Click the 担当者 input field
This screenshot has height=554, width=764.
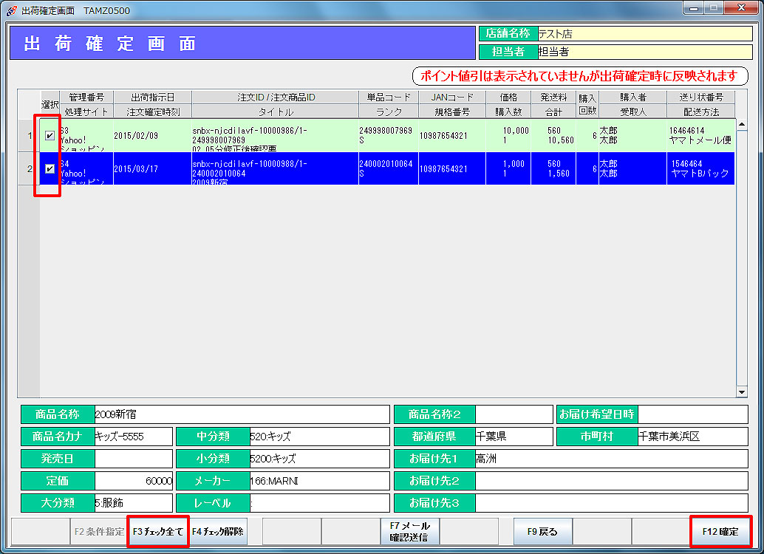(644, 52)
